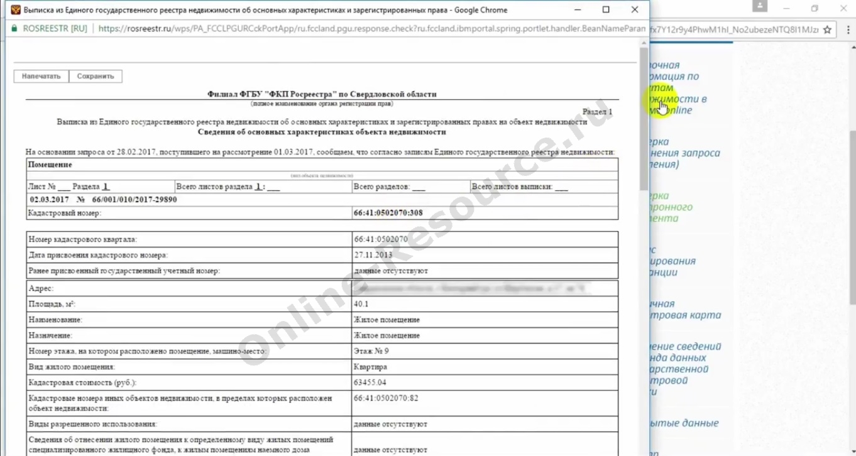Click cadastral quarter value 66:41:0502070
This screenshot has width=856, height=456.
381,239
